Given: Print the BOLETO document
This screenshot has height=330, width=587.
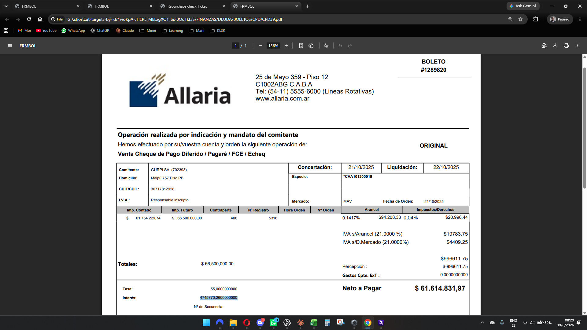Looking at the screenshot, I should 566,46.
